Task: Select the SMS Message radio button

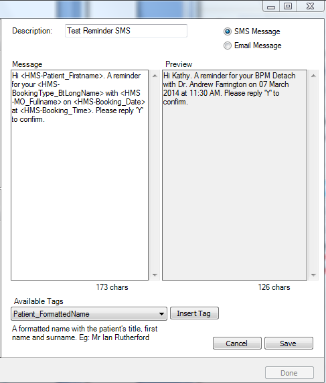Action: point(228,31)
